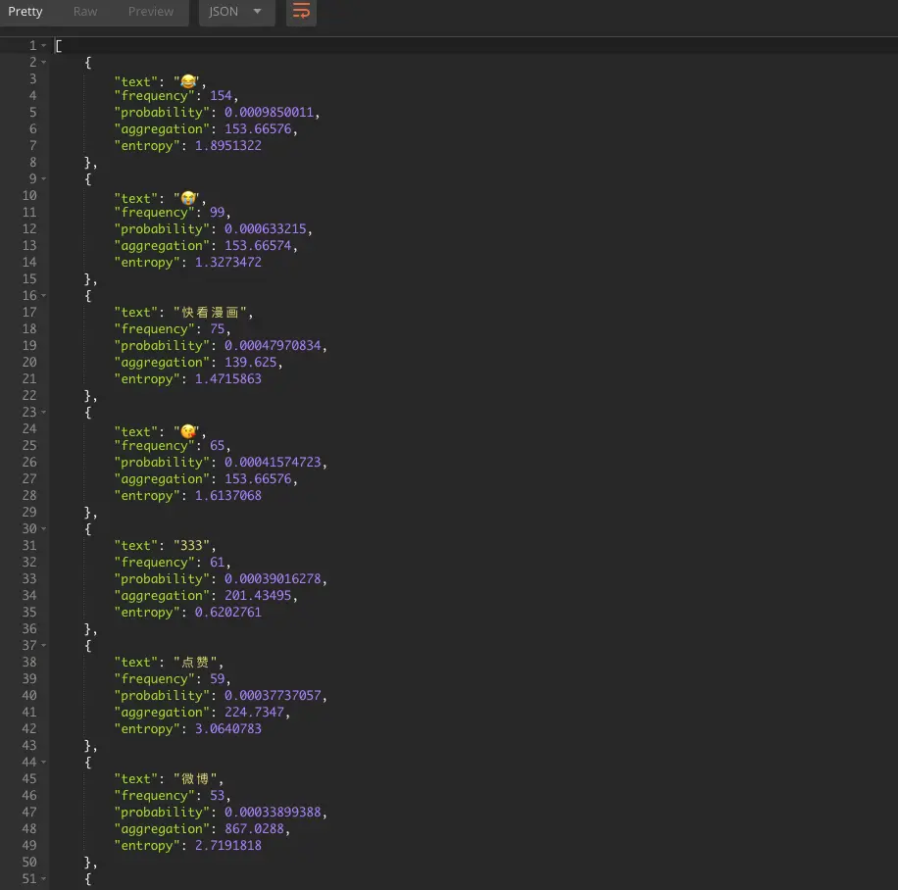Click the frequency value 99
Viewport: 898px width, 890px height.
(217, 213)
